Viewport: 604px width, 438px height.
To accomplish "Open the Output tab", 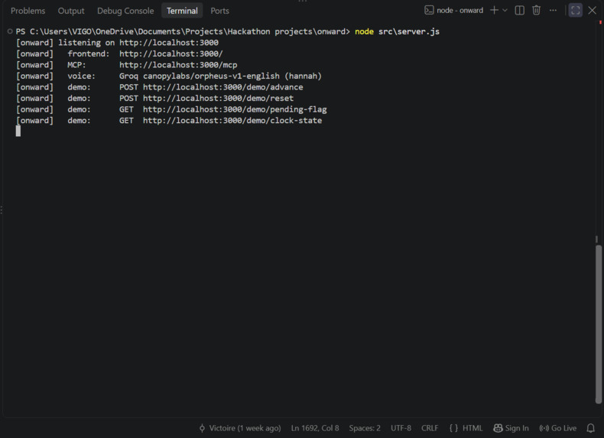I will pos(71,11).
